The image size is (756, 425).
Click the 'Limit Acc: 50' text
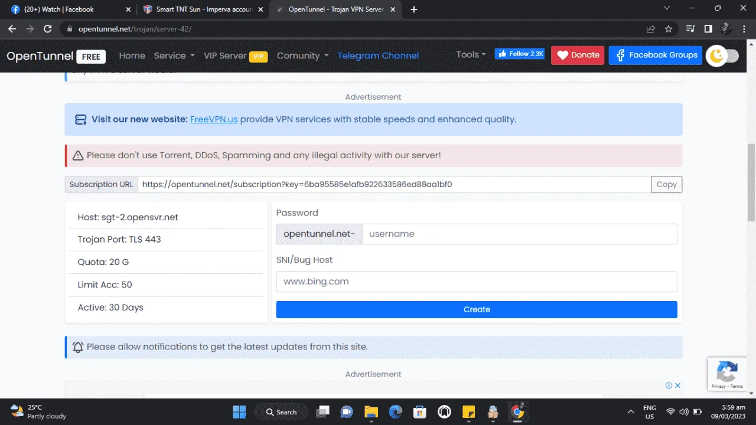click(105, 285)
